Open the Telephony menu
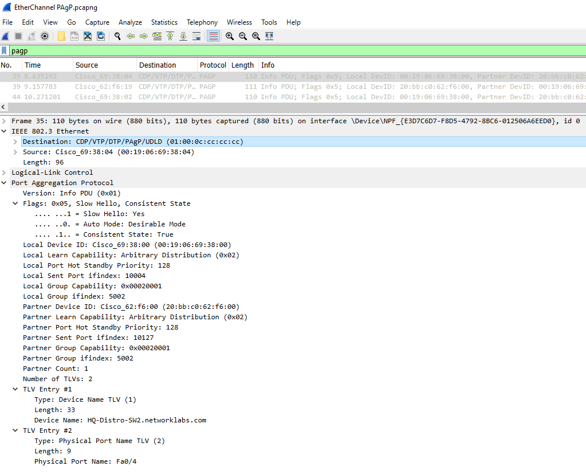 202,22
